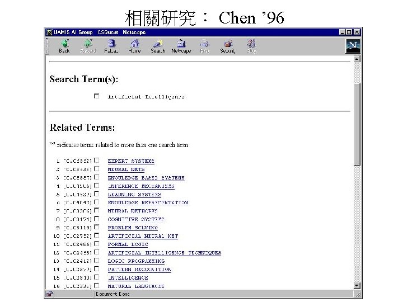Click the Search Term(s) heading
The height and width of the screenshot is (302, 403).
(84, 79)
